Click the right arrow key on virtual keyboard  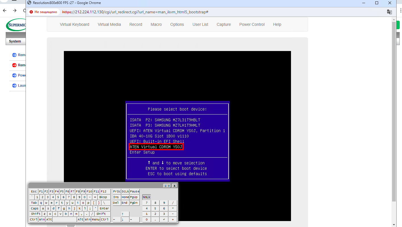135,220
